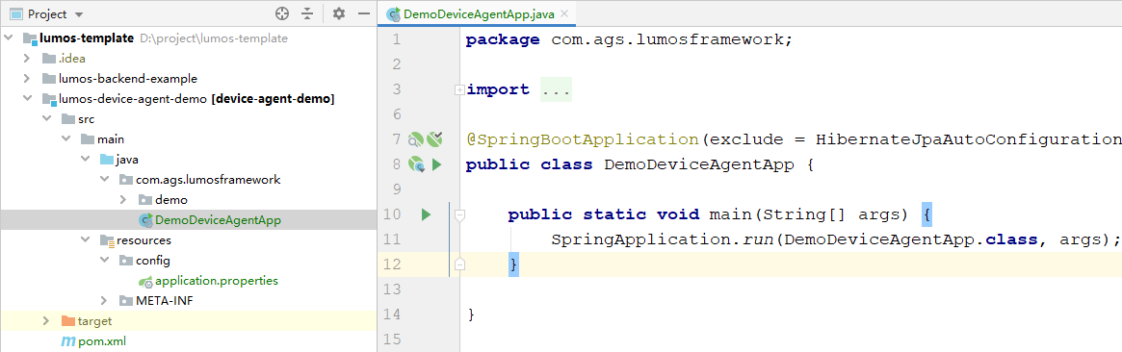The width and height of the screenshot is (1122, 352).
Task: Select DemoDeviceAgentApp class in tree
Action: coord(218,220)
